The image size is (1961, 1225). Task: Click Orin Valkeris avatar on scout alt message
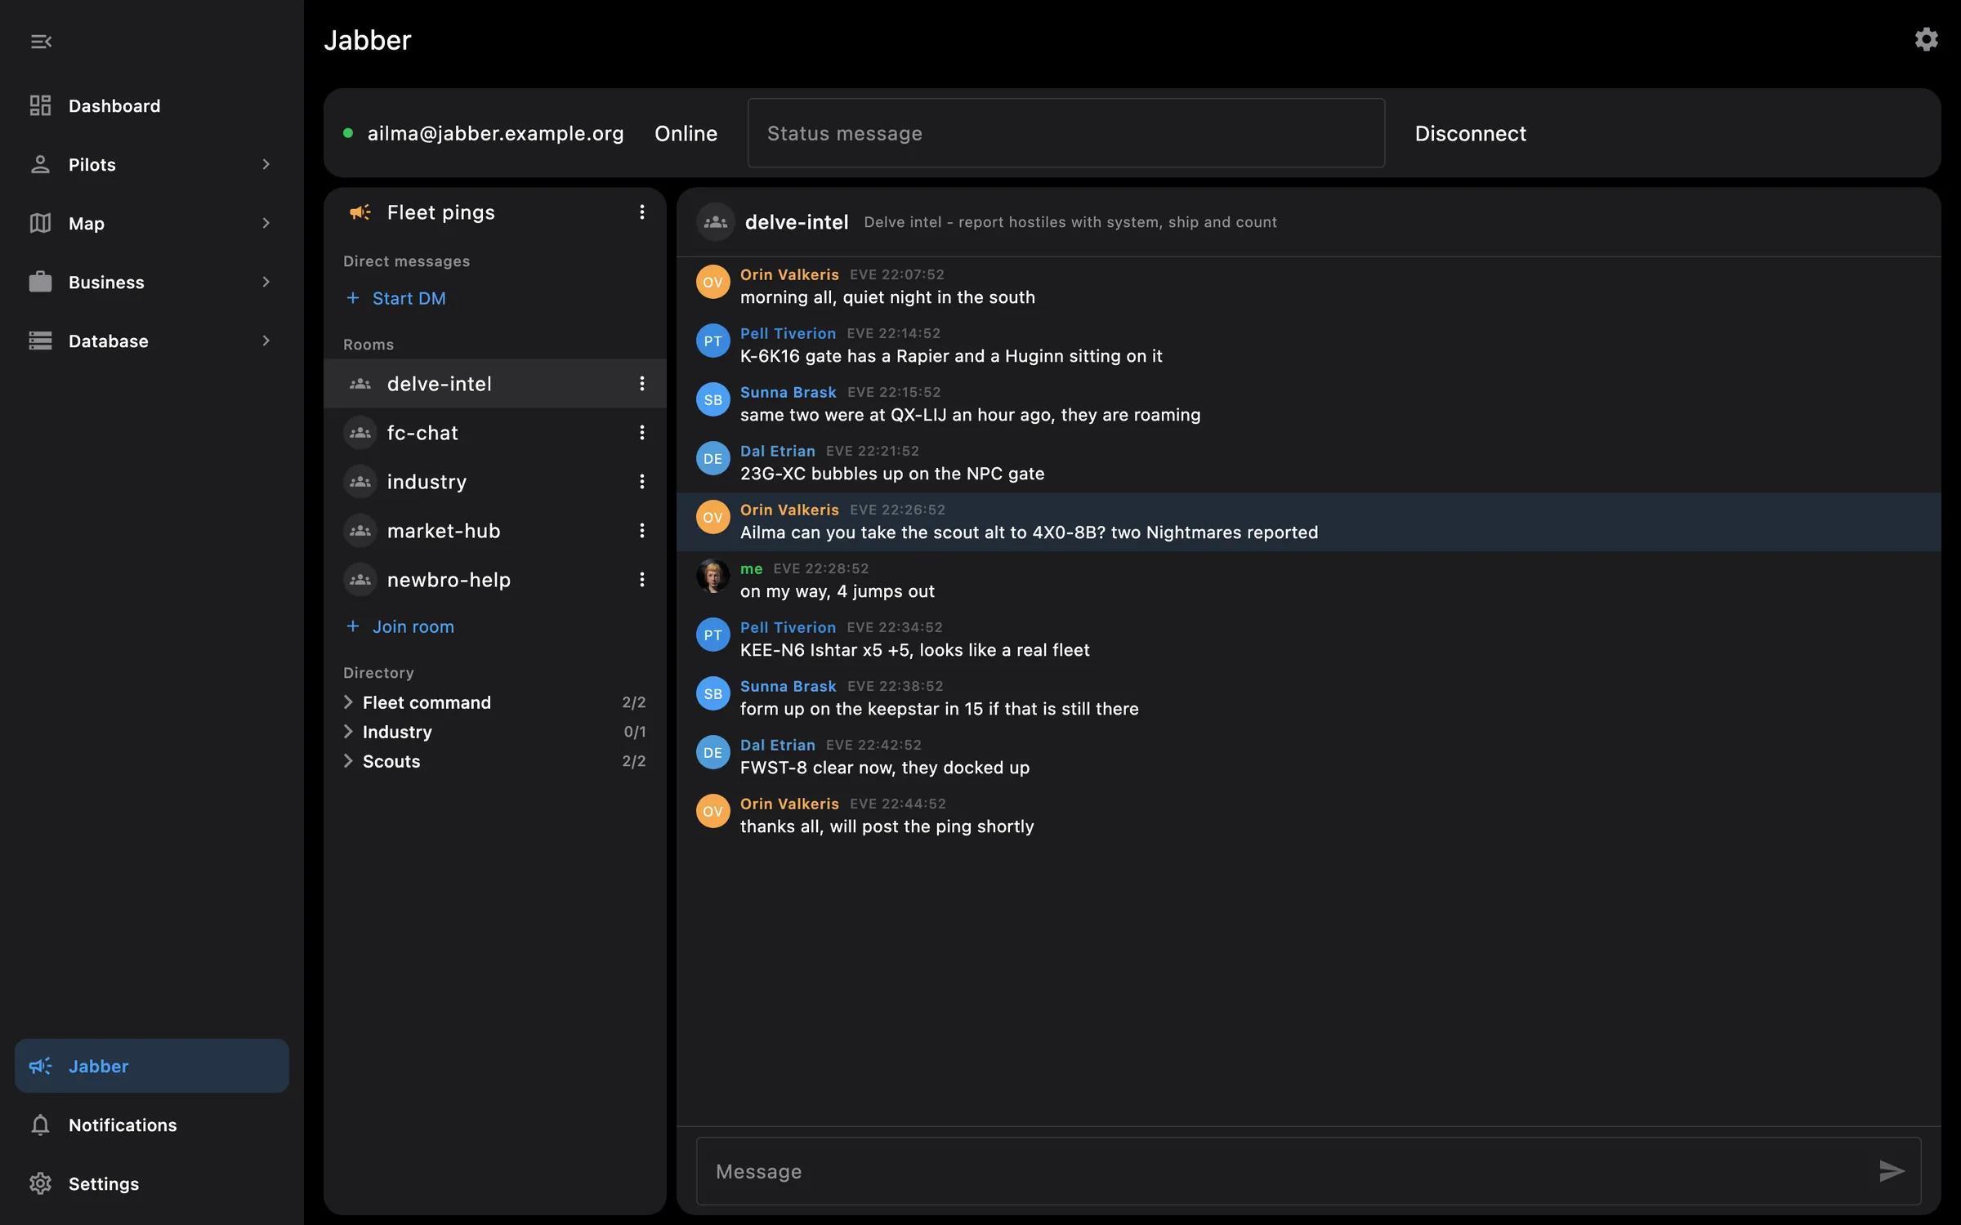pos(712,518)
